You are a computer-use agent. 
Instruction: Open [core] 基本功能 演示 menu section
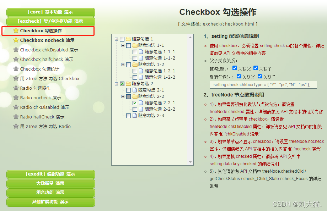[x=51, y=12]
